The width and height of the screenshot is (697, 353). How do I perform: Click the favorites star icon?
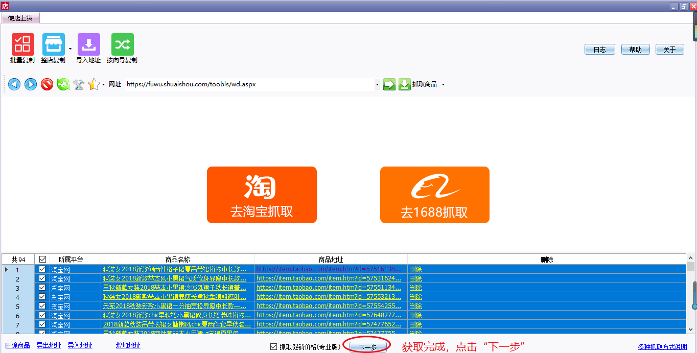point(94,84)
